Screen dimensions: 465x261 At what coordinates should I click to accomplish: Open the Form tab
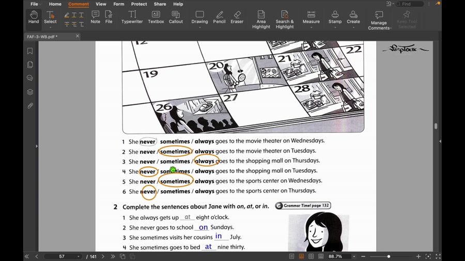pos(119,4)
